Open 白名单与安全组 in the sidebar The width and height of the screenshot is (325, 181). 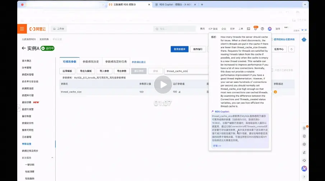30,81
